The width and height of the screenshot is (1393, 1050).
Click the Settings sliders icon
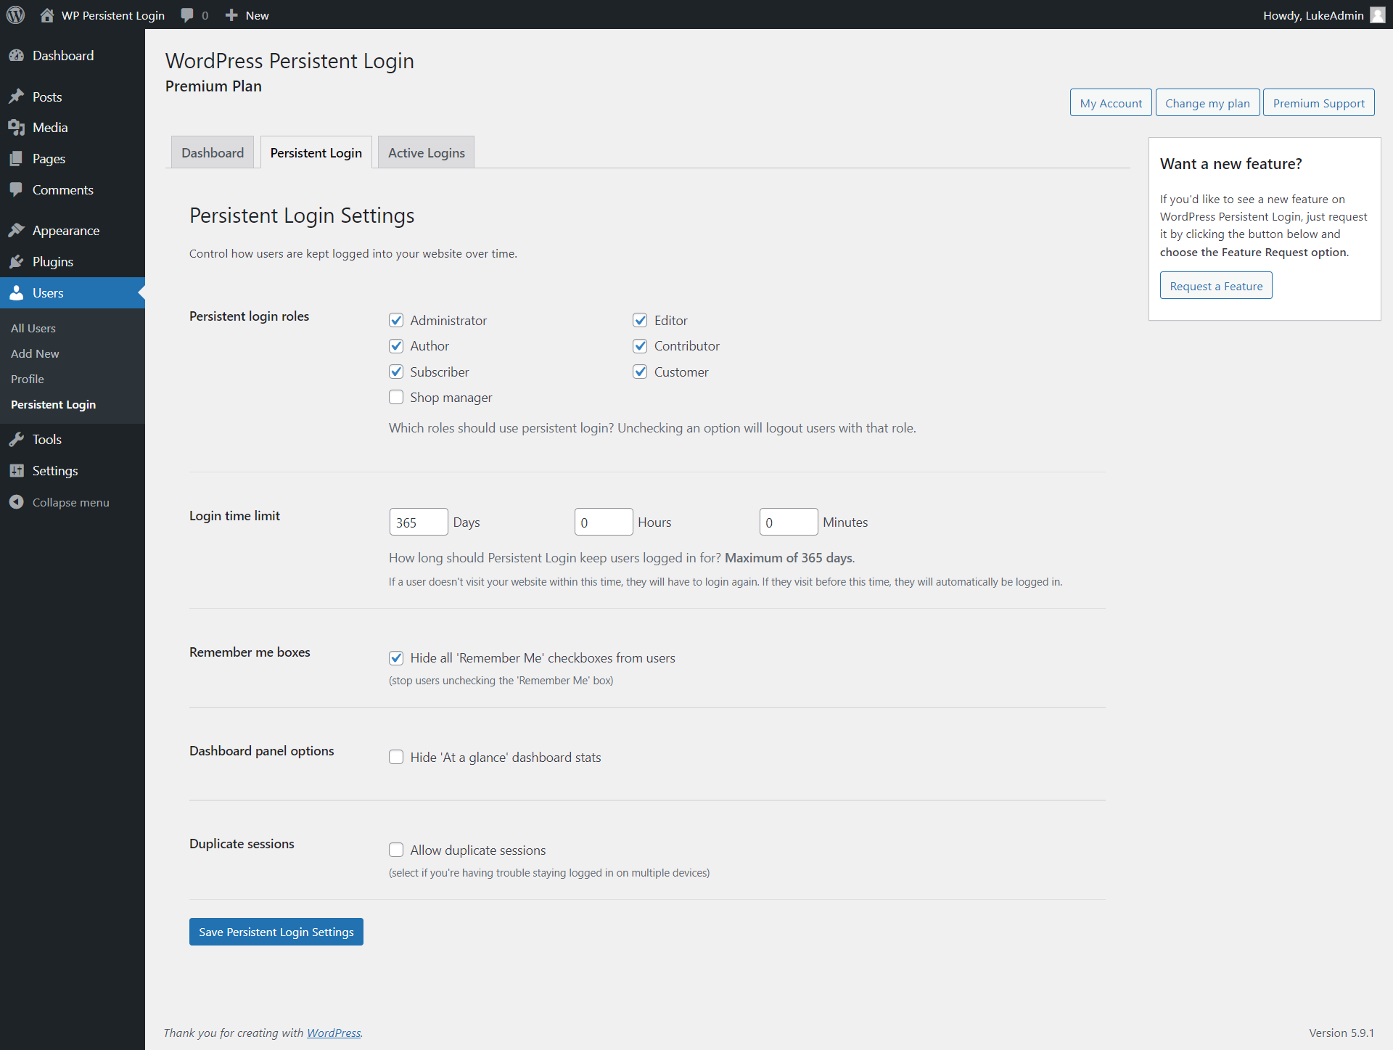pos(17,471)
